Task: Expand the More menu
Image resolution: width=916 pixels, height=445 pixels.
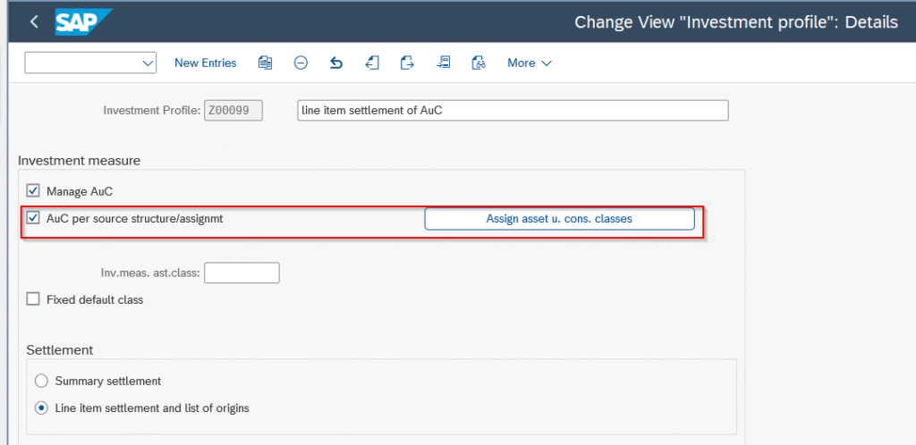Action: (529, 63)
